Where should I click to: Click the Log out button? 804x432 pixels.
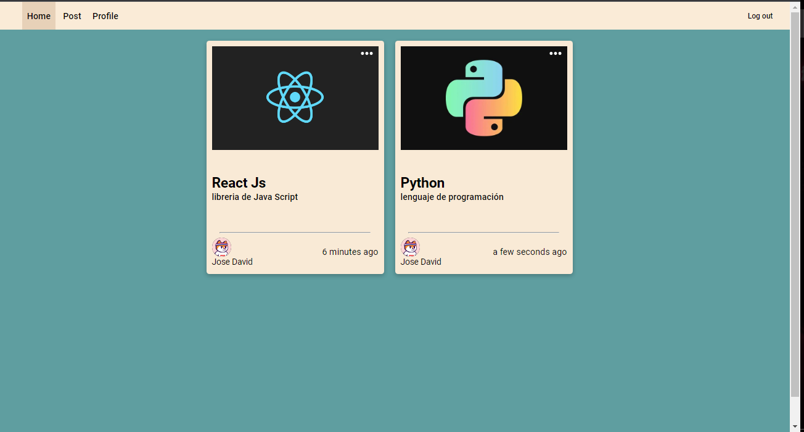(x=760, y=16)
